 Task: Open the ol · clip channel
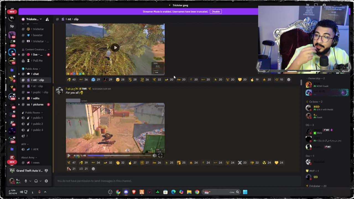[x=36, y=86]
